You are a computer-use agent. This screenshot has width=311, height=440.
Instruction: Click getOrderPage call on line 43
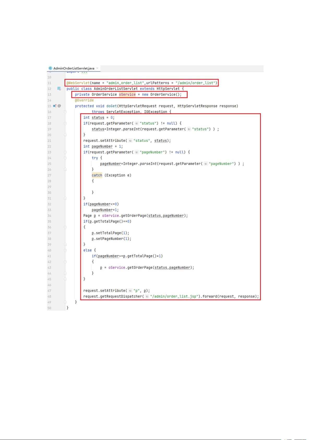[x=140, y=268]
